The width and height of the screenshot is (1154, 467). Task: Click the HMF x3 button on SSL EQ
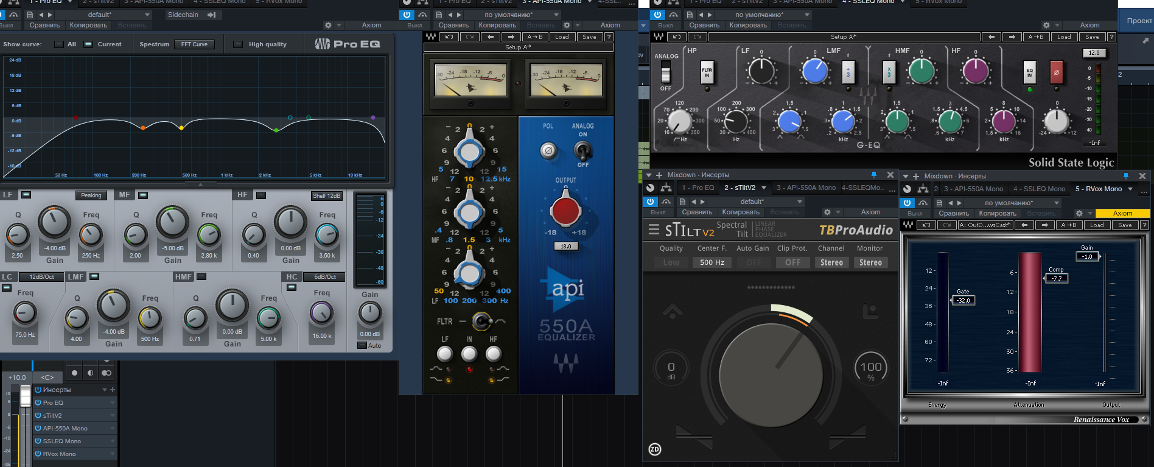pyautogui.click(x=889, y=72)
